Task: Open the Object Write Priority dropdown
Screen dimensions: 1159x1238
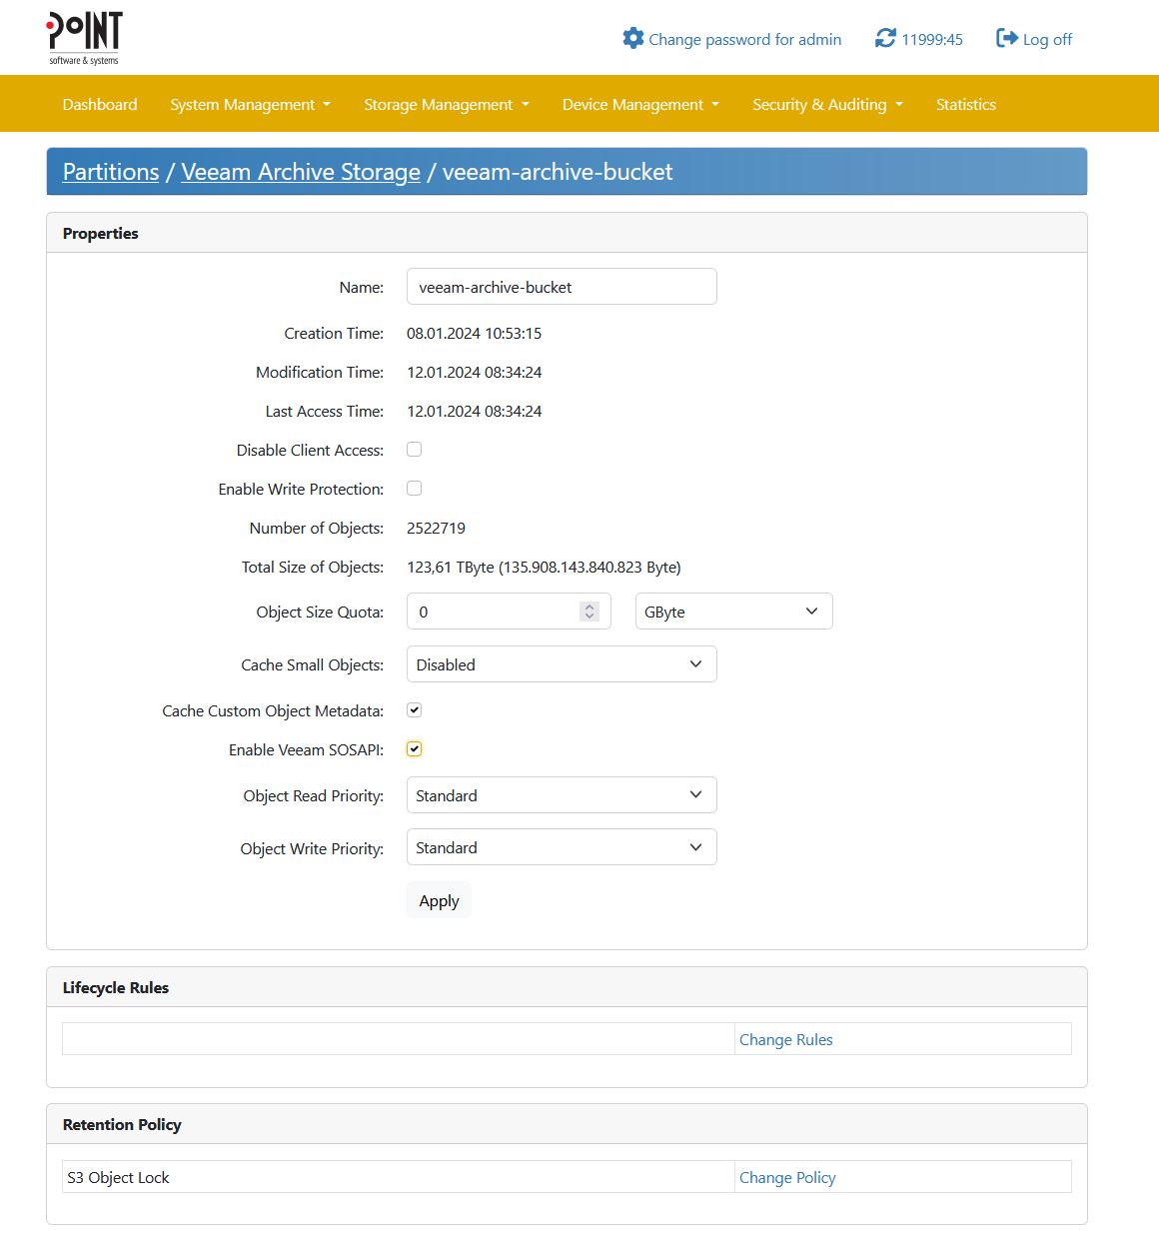Action: click(562, 847)
